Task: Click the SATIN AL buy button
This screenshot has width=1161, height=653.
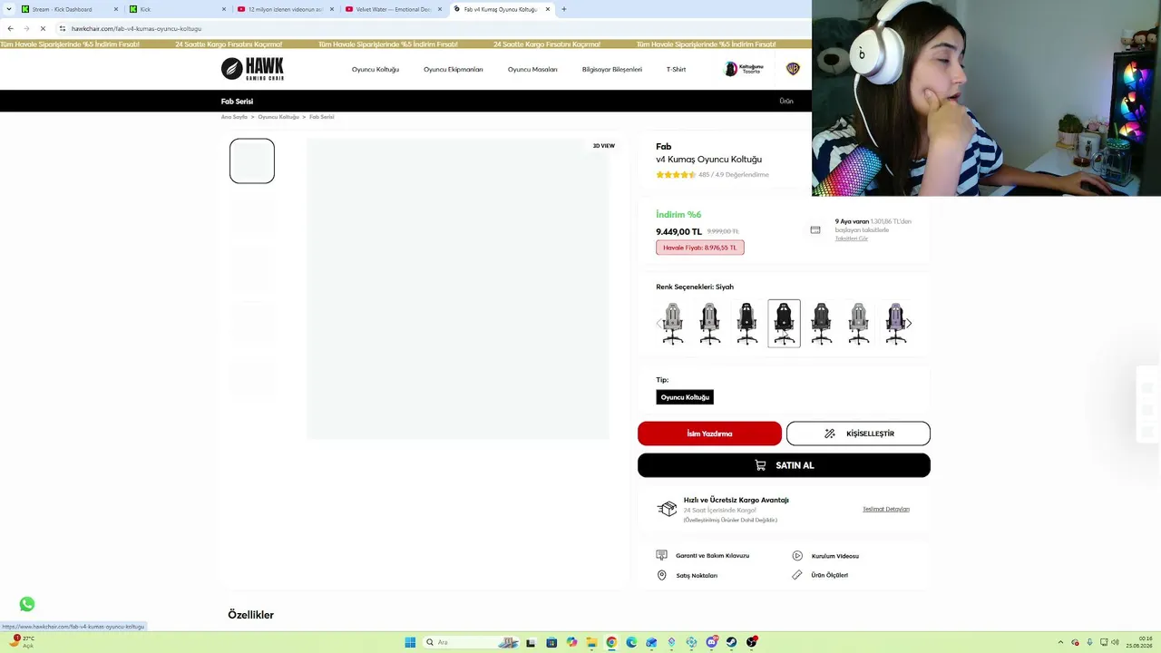Action: click(784, 465)
